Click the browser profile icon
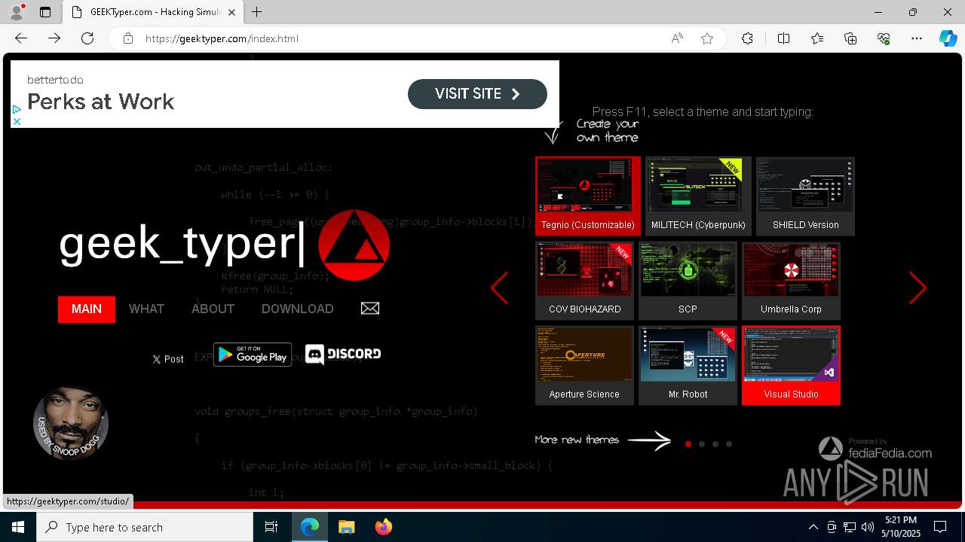This screenshot has height=542, width=965. (17, 12)
